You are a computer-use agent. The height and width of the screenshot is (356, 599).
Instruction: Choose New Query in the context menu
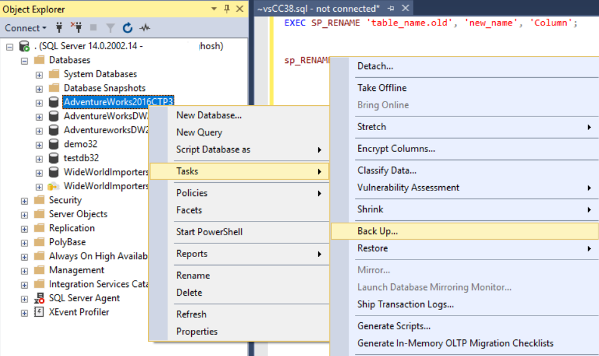(199, 132)
